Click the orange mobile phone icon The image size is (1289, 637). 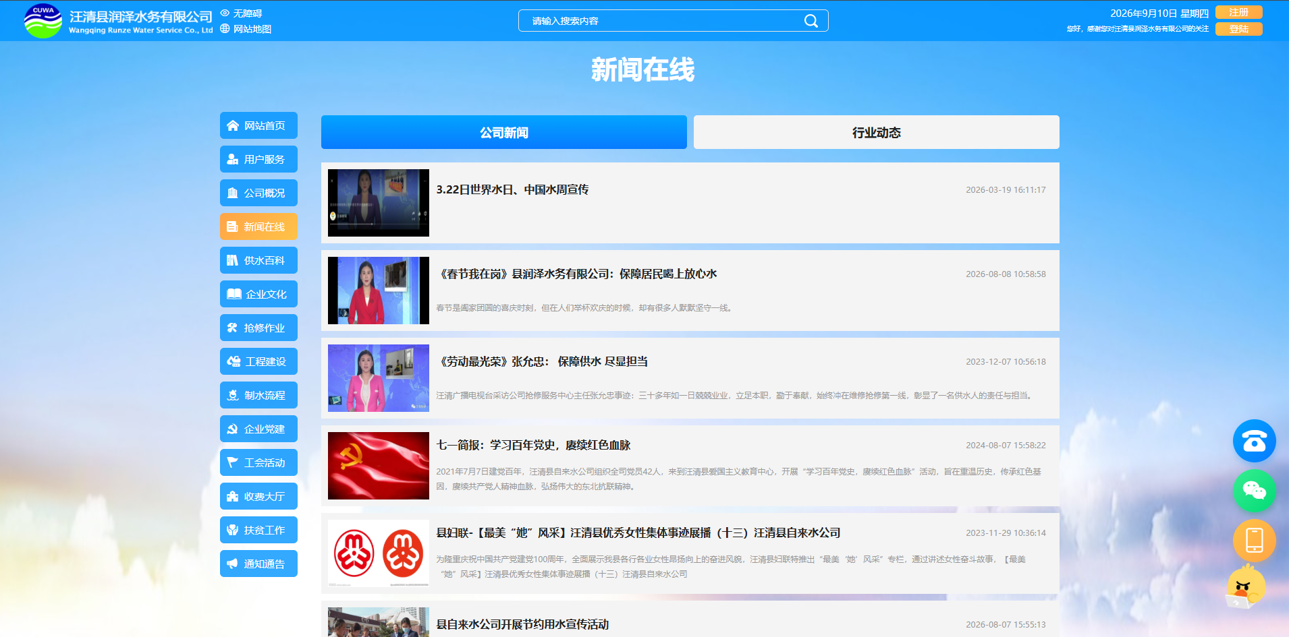click(1254, 541)
